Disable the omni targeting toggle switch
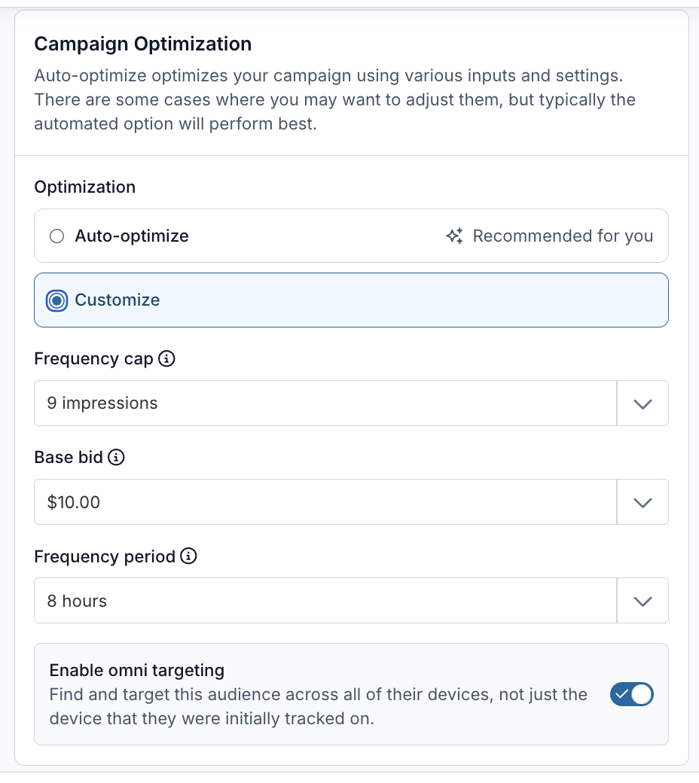 (631, 694)
